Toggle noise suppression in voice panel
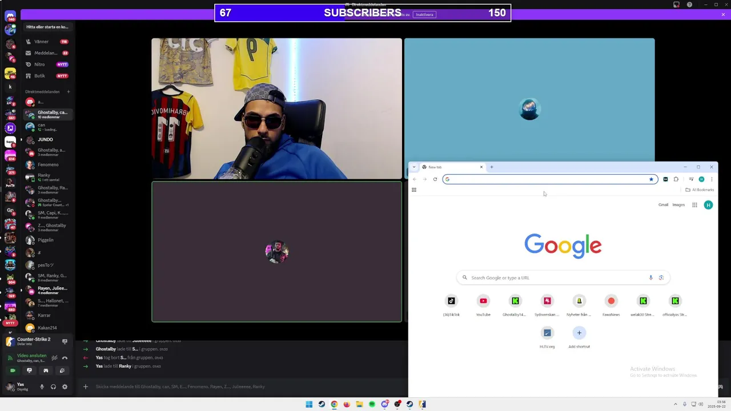The width and height of the screenshot is (731, 411). tap(54, 358)
